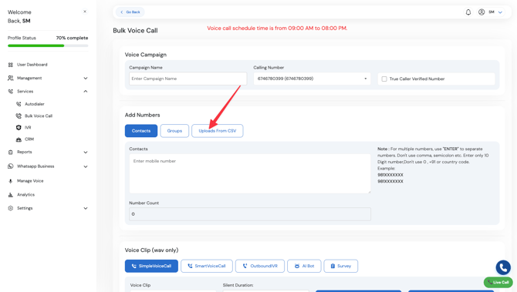Open the CRM menu item

pos(29,139)
